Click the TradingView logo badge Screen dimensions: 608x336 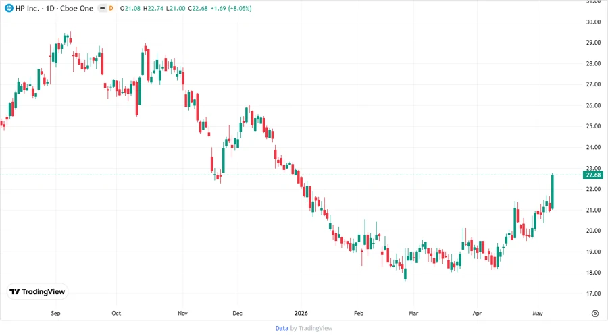pos(37,292)
